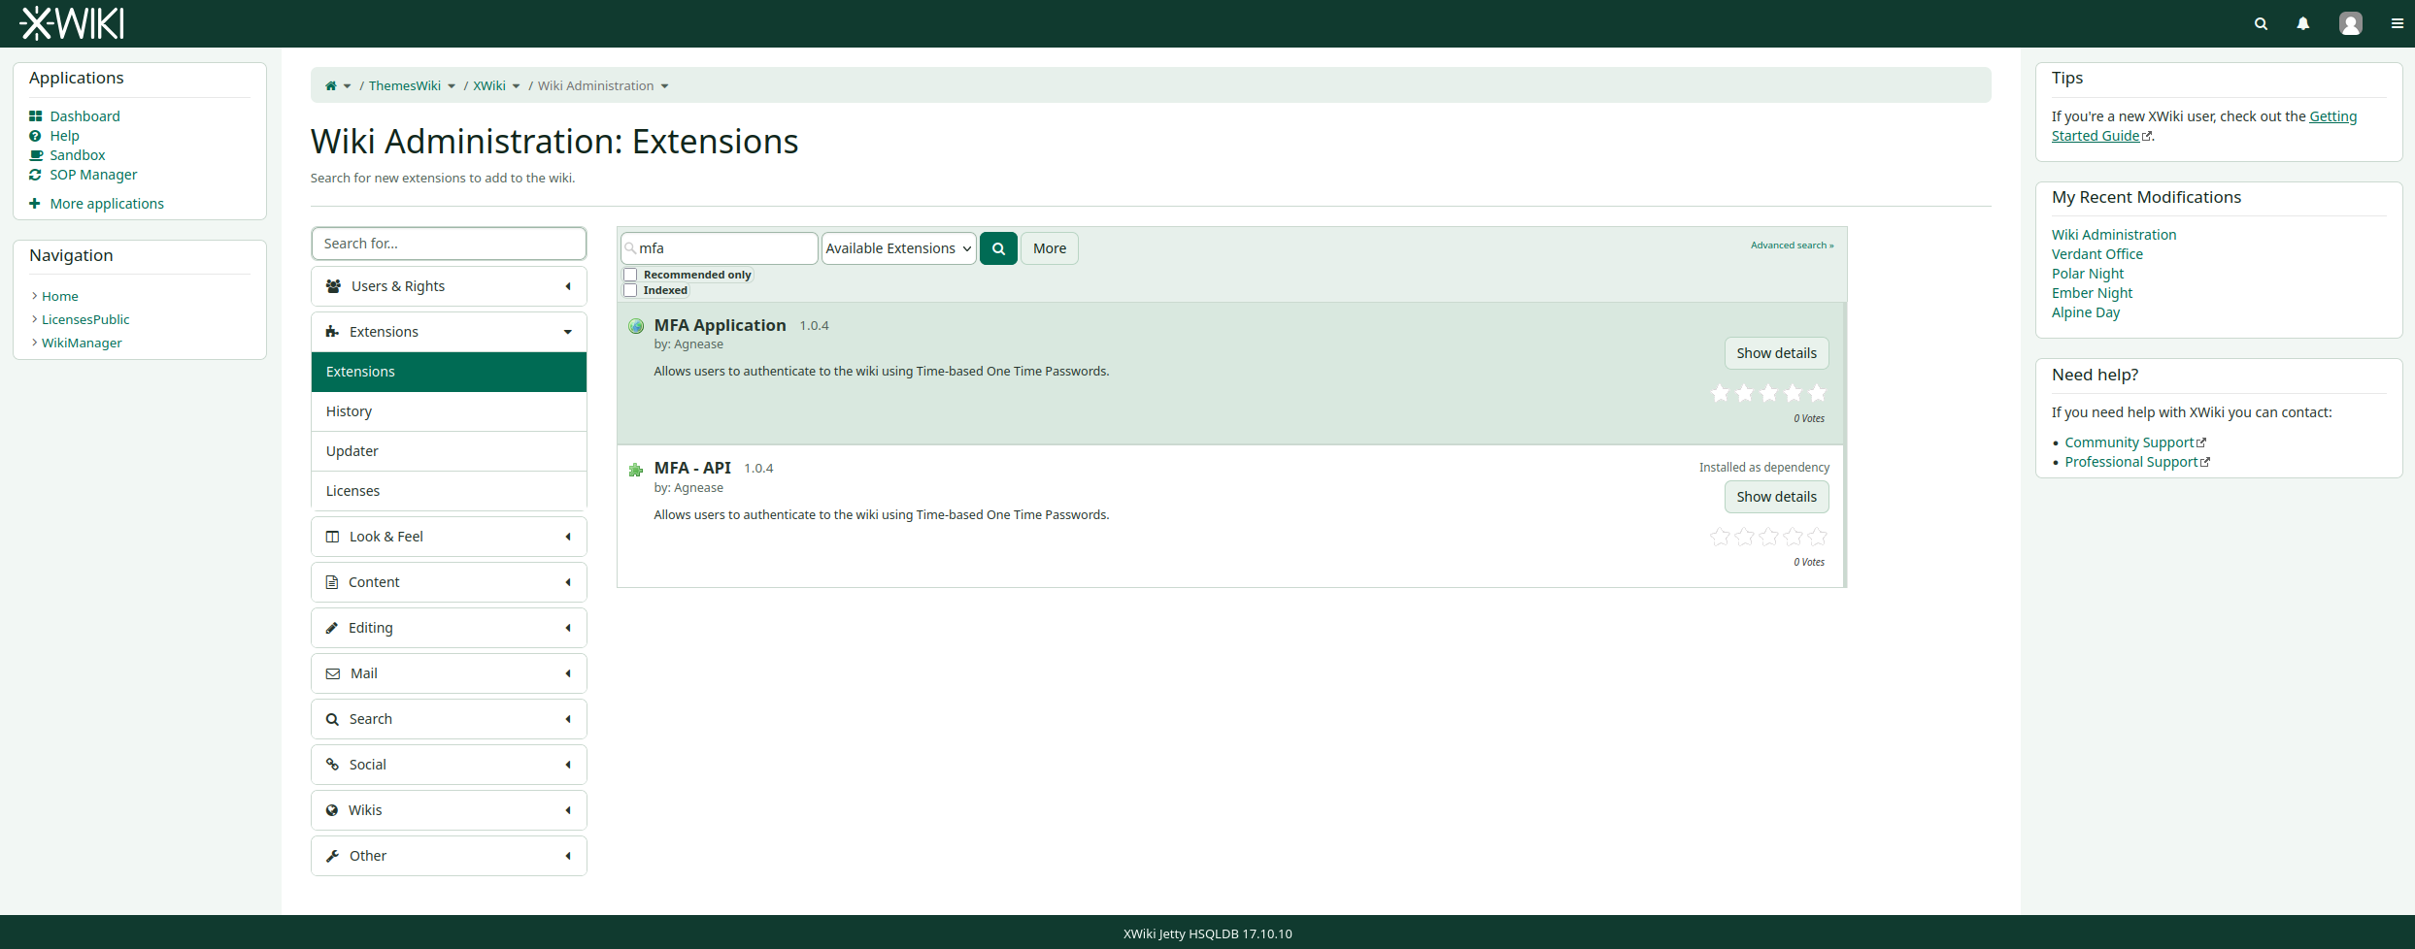Open search via the top bar magnifier icon
Image resolution: width=2415 pixels, height=949 pixels.
point(2261,23)
